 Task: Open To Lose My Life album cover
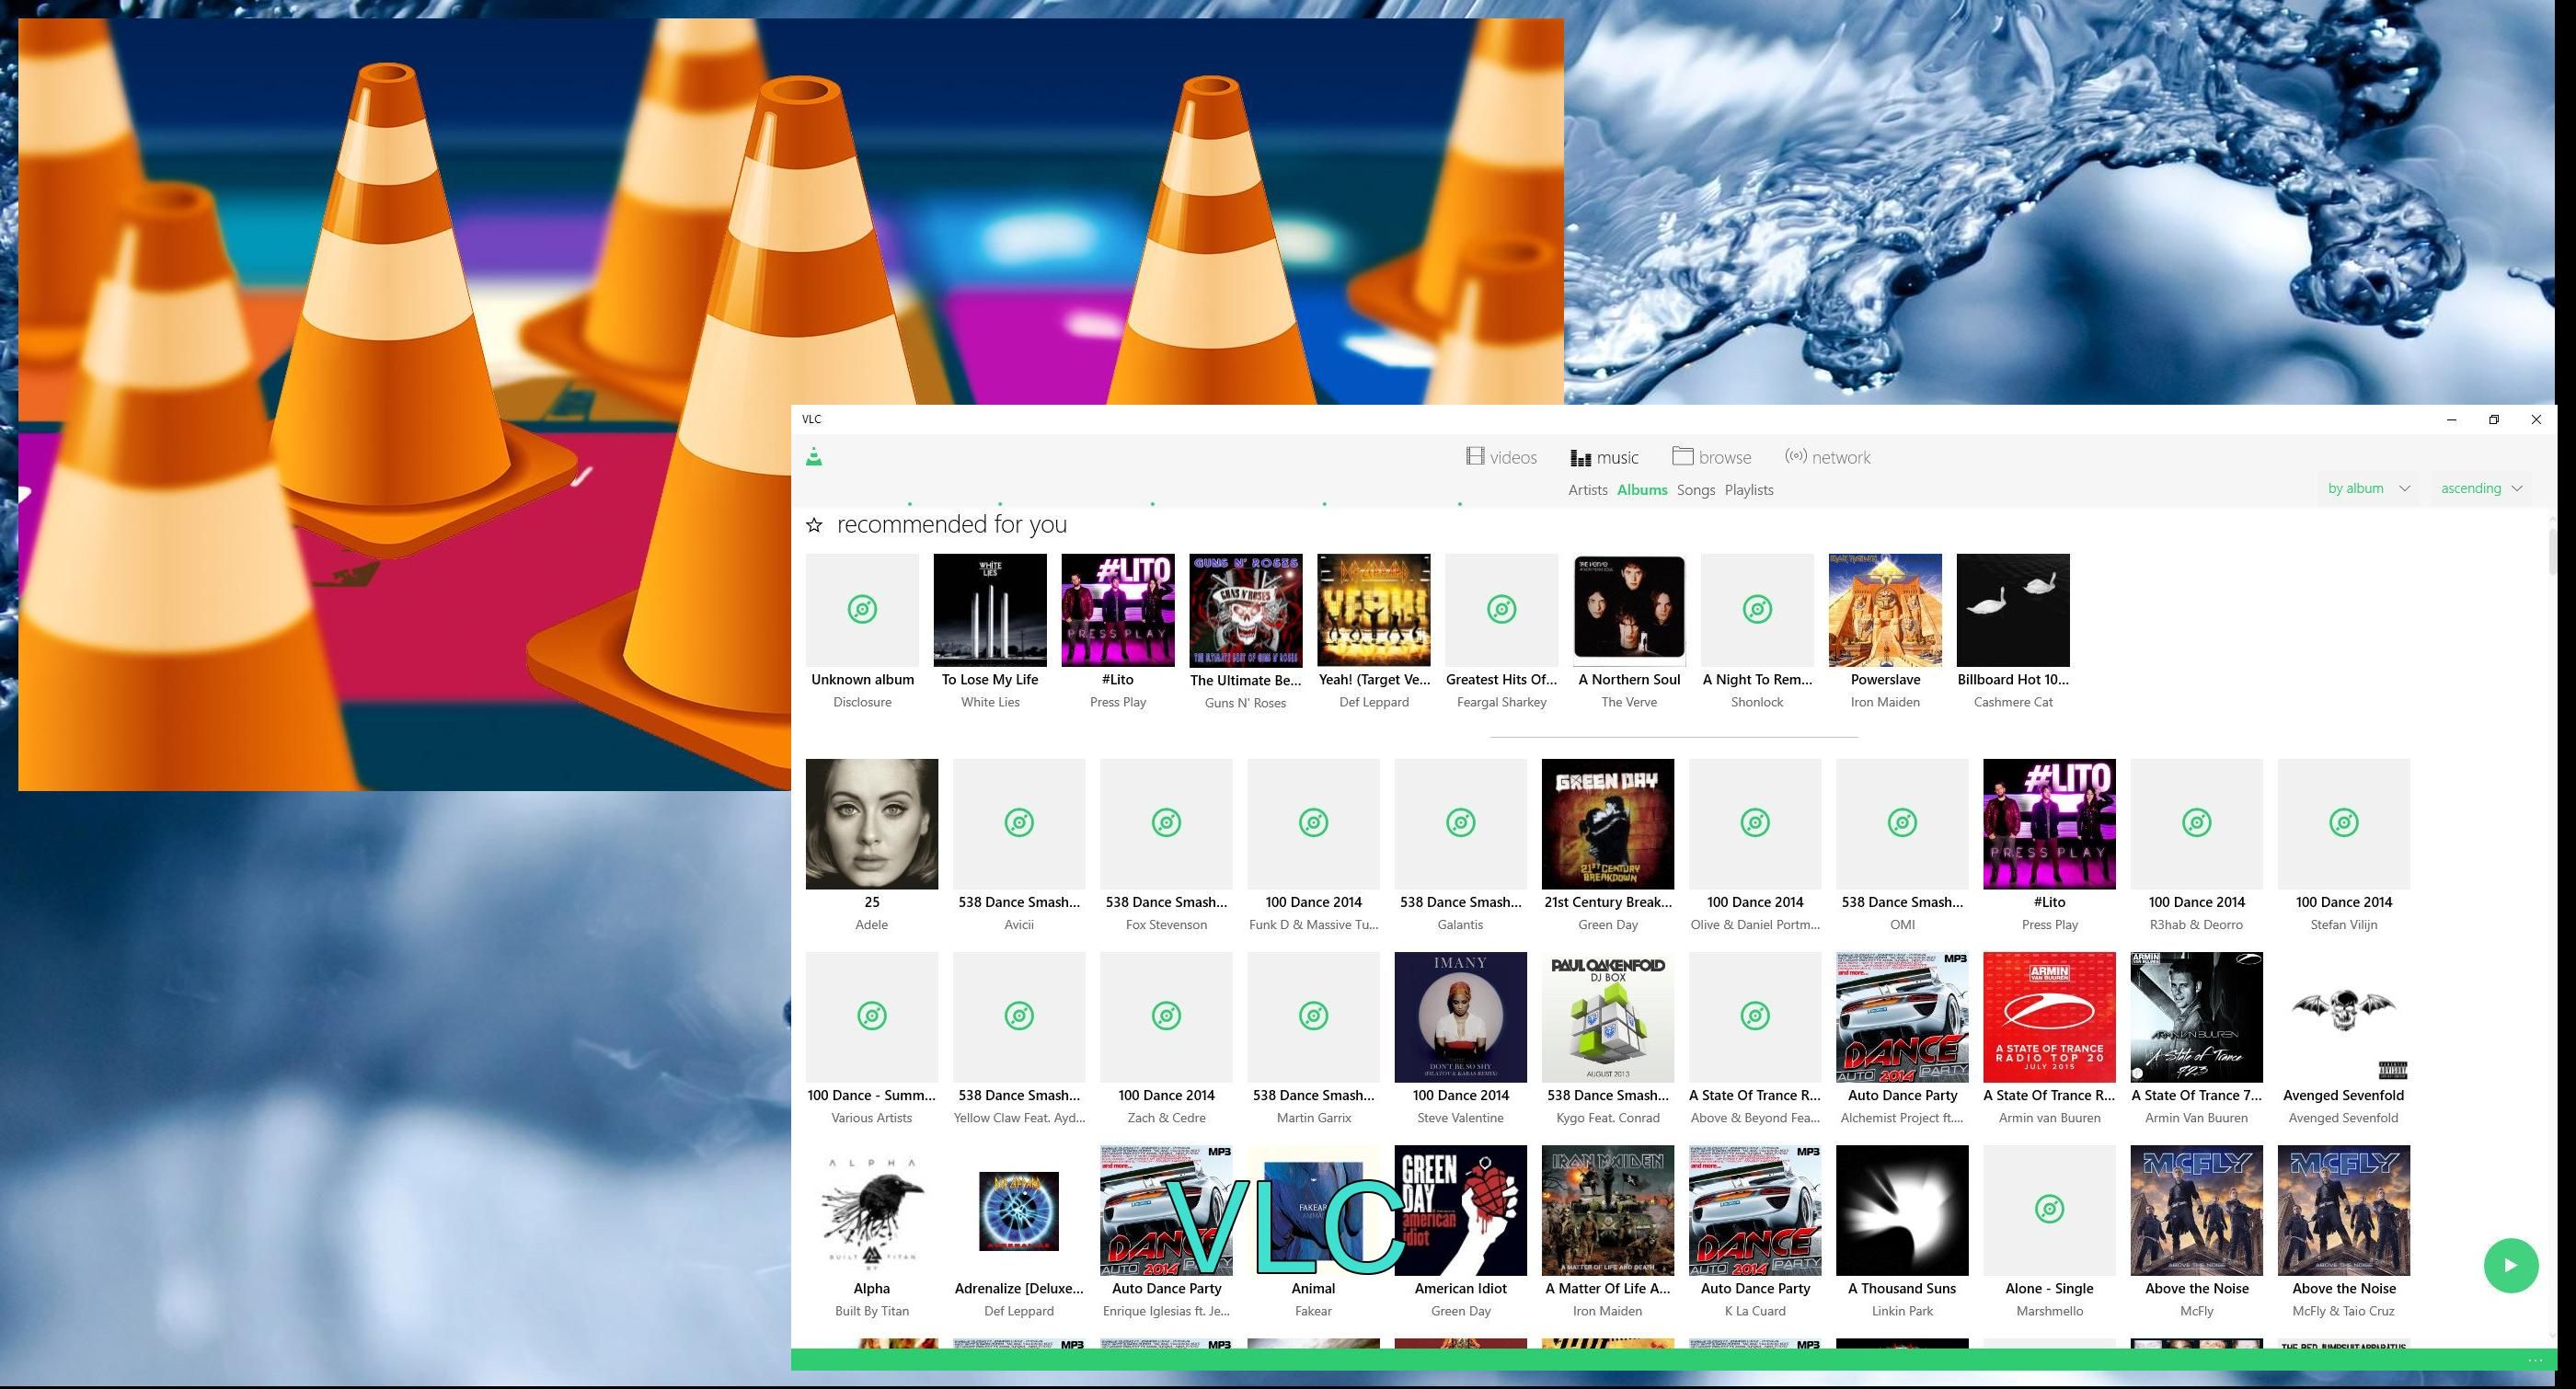pyautogui.click(x=990, y=610)
